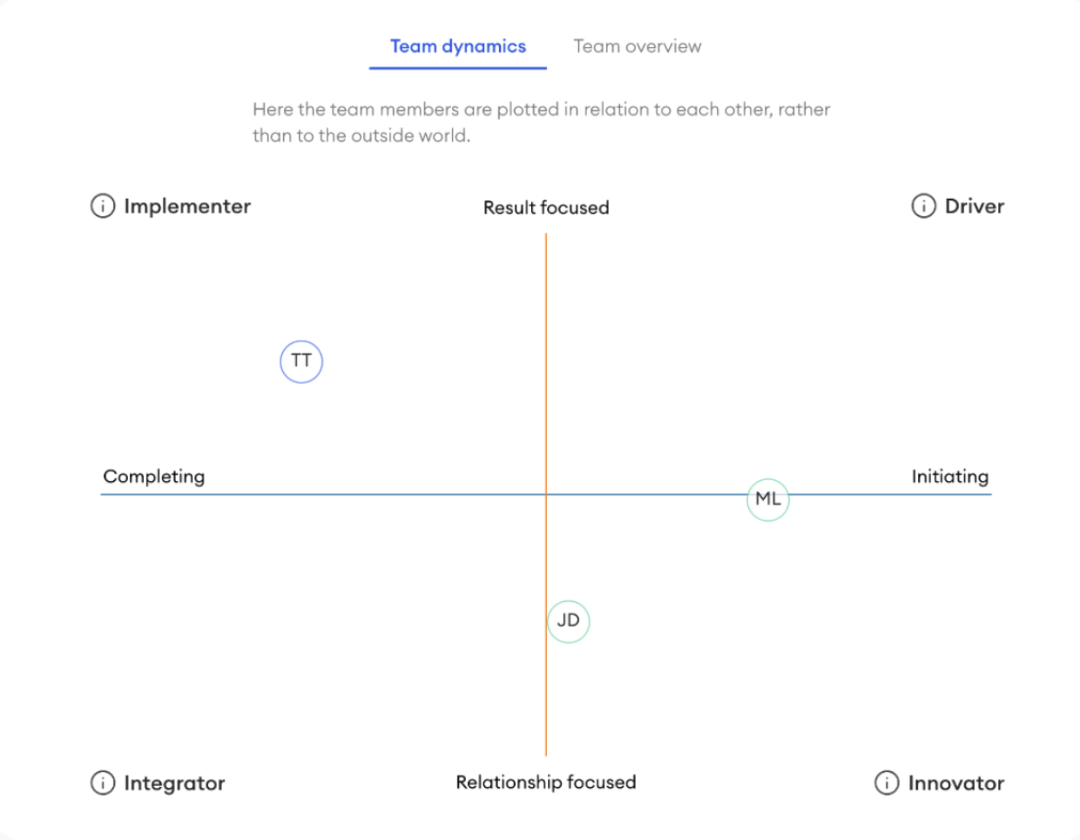This screenshot has height=840, width=1080.
Task: Click the Result focused axis label
Action: pyautogui.click(x=546, y=207)
